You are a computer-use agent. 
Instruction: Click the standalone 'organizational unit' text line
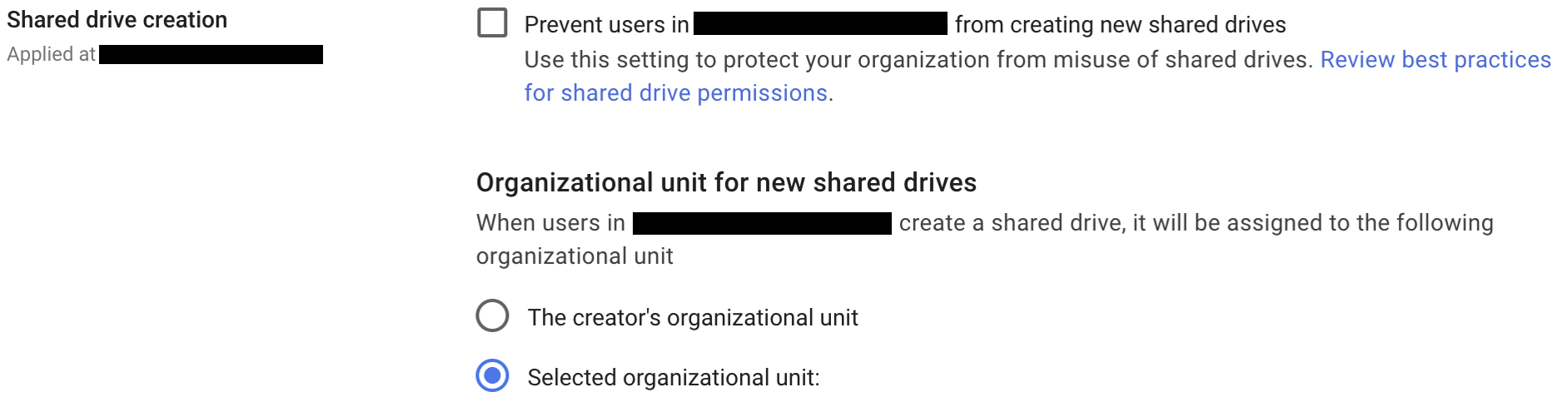pos(575,256)
